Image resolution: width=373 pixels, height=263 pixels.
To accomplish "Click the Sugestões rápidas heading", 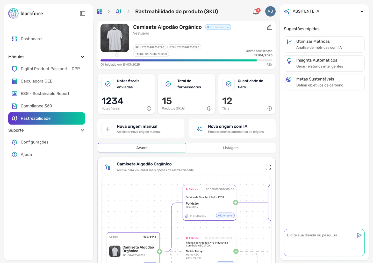I will tap(302, 29).
